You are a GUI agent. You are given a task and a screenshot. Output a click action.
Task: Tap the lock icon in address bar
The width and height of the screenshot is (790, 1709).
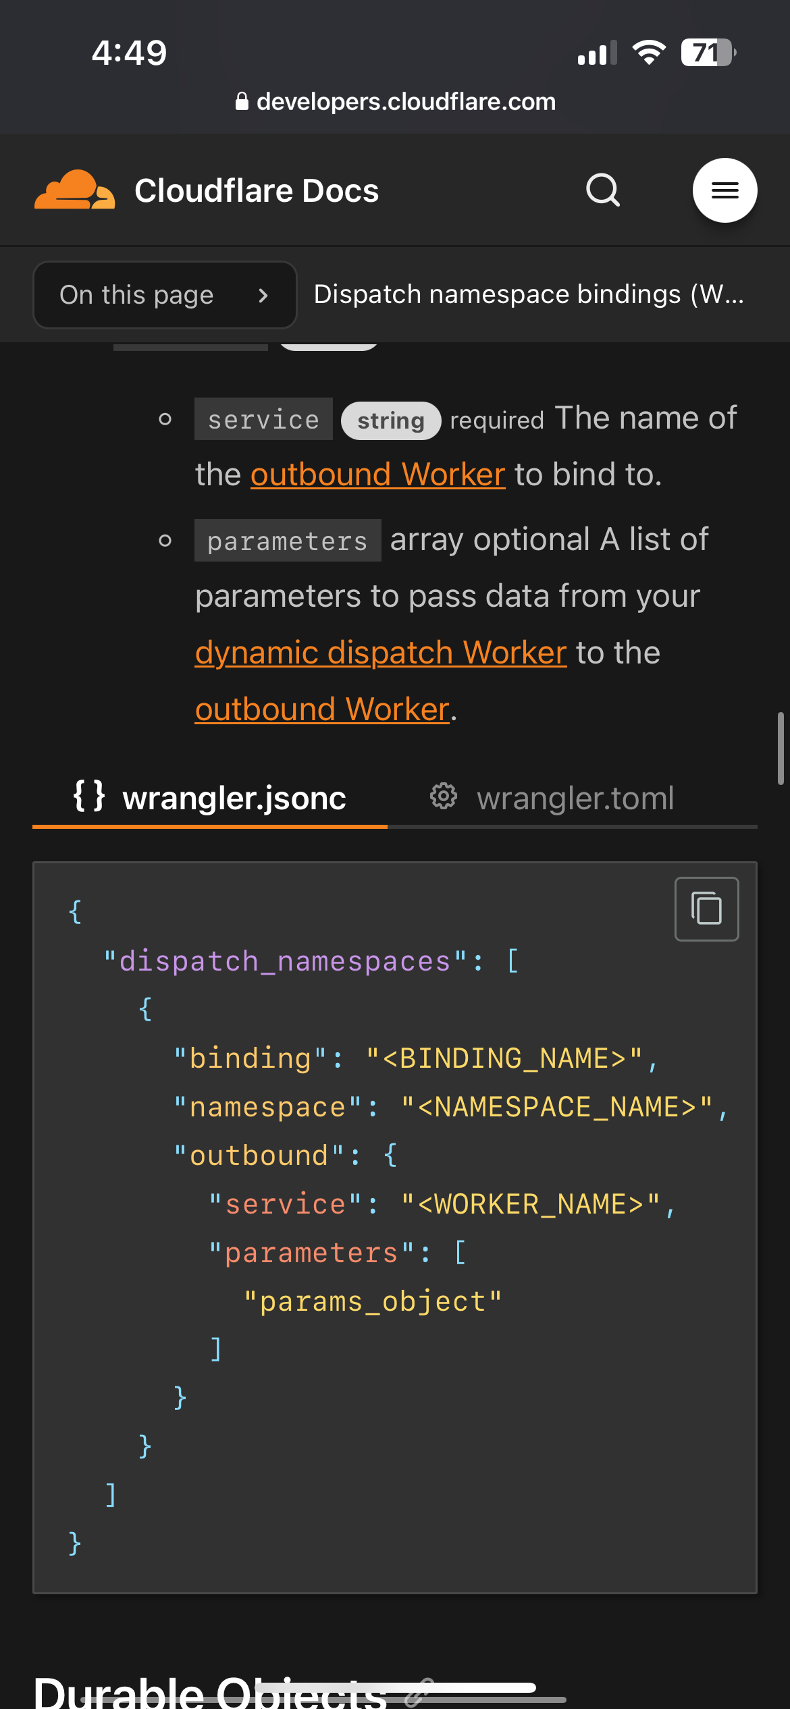click(x=242, y=101)
